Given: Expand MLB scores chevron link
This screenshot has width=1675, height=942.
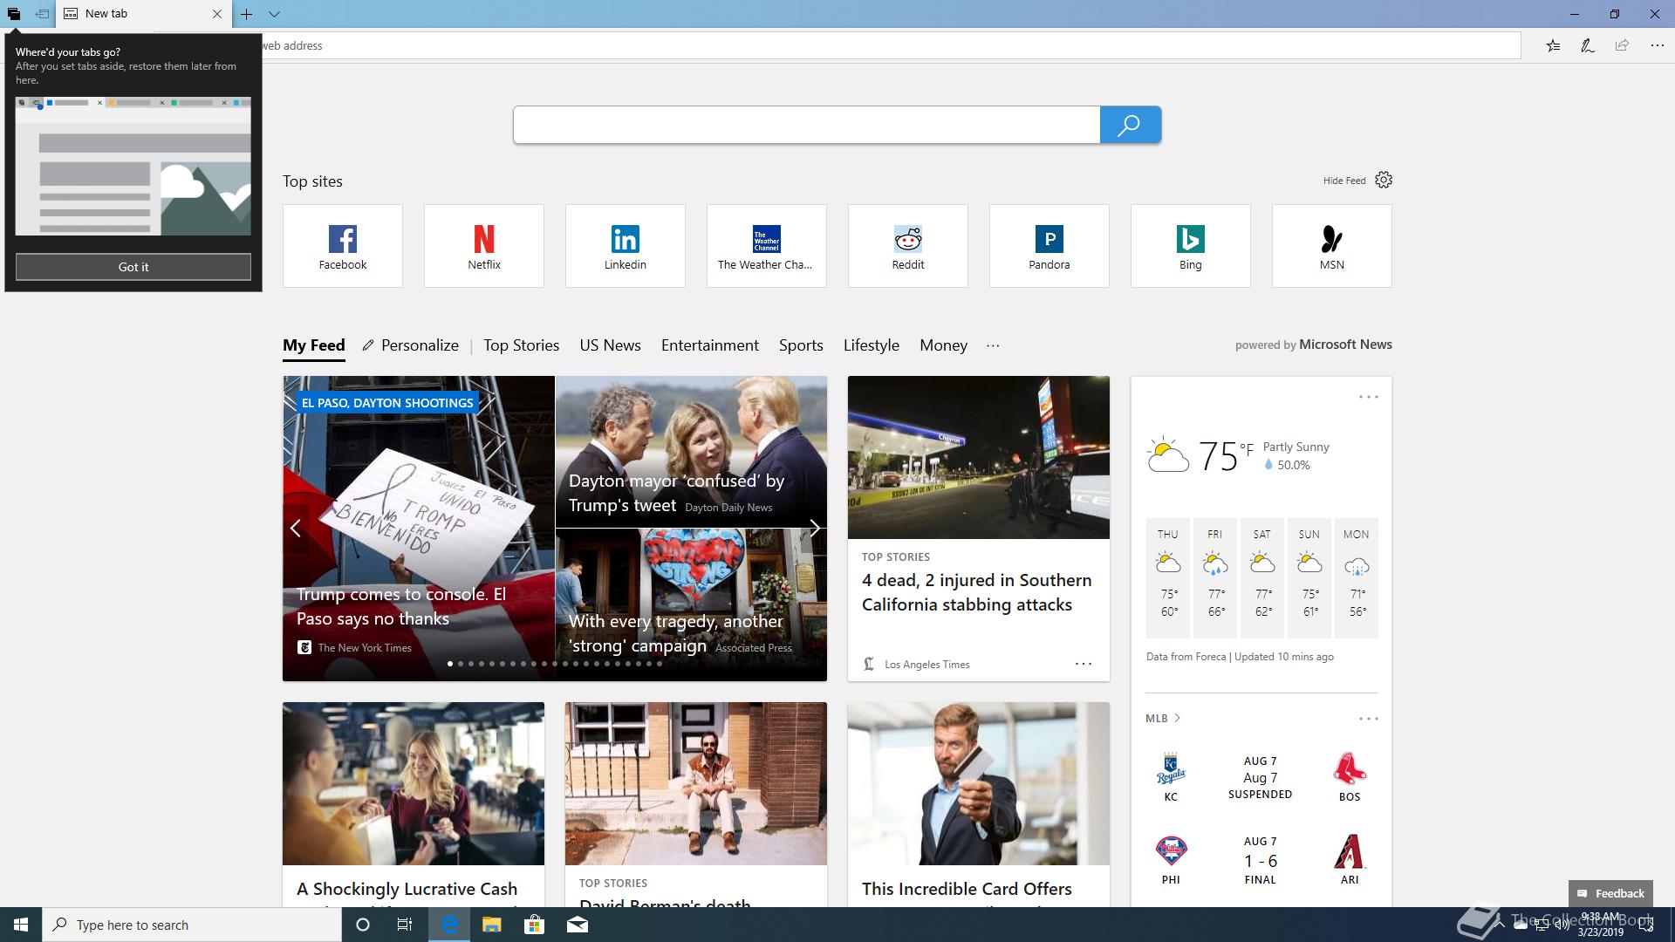Looking at the screenshot, I should pos(1163,718).
